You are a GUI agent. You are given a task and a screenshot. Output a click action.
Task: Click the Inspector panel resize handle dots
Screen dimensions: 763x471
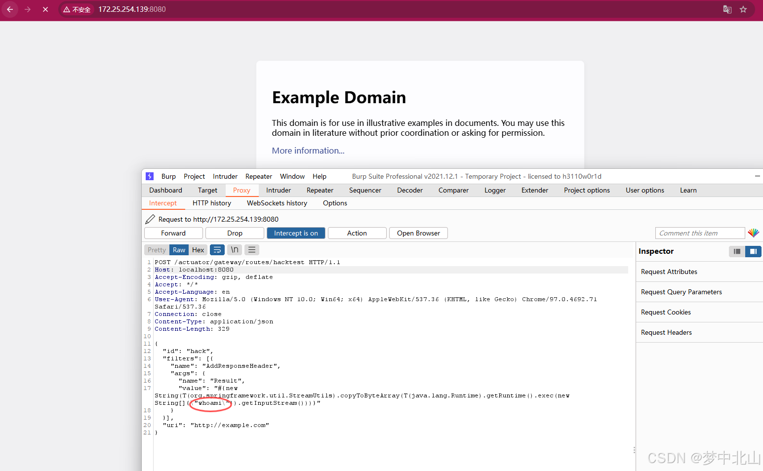tap(634, 450)
